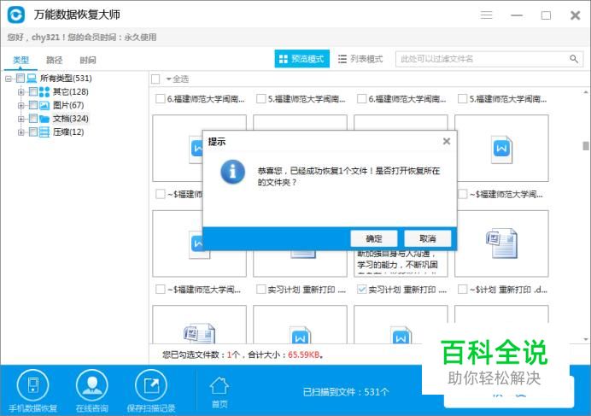Expand the 压缩(12) tree node
This screenshot has width=591, height=416.
[21, 132]
